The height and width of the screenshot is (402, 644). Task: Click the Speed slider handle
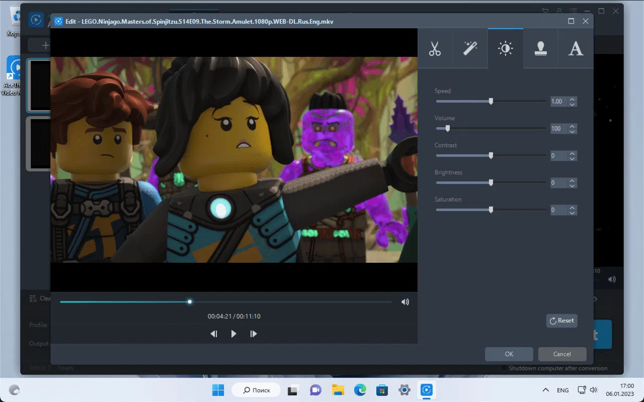point(491,101)
